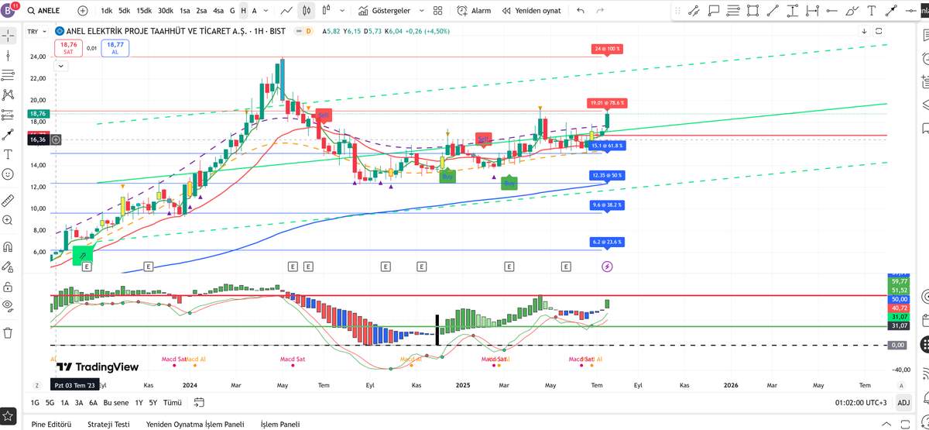
Task: Switch to candlestick chart type
Action: tap(307, 11)
